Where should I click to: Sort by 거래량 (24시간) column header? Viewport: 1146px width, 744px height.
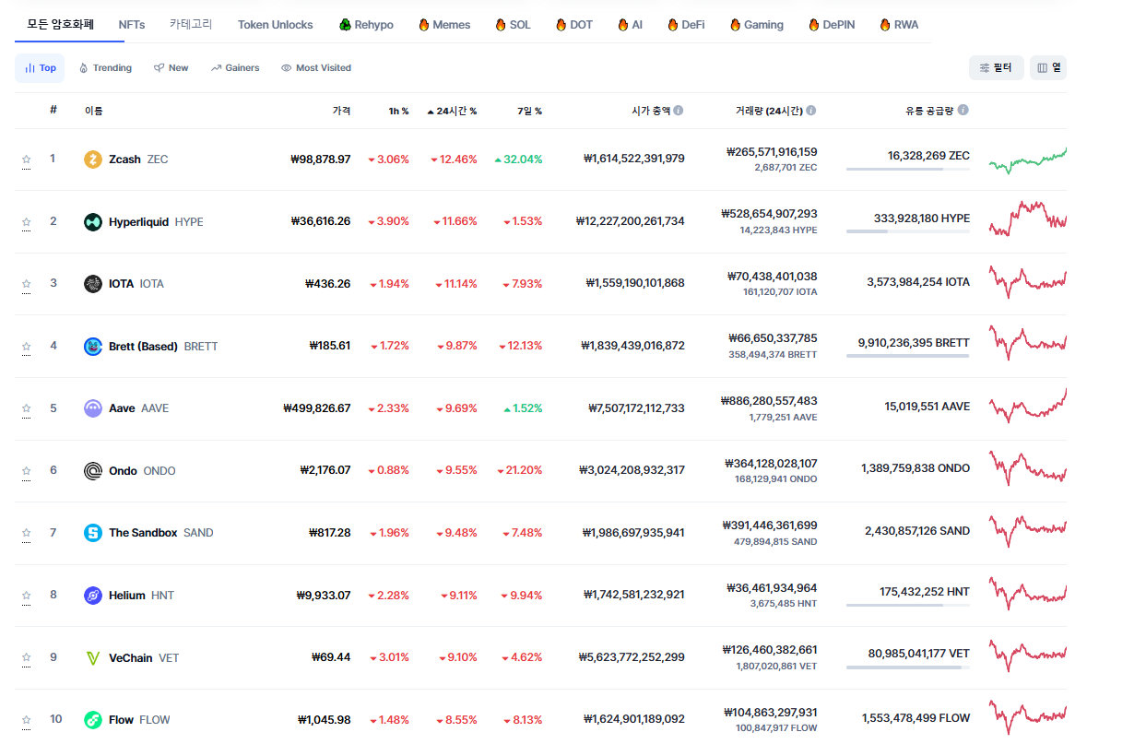click(769, 111)
